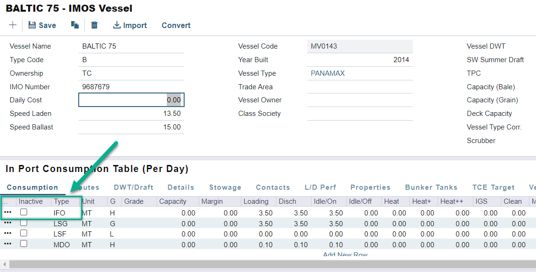Click the Import download icon
This screenshot has width=536, height=272.
tap(117, 25)
